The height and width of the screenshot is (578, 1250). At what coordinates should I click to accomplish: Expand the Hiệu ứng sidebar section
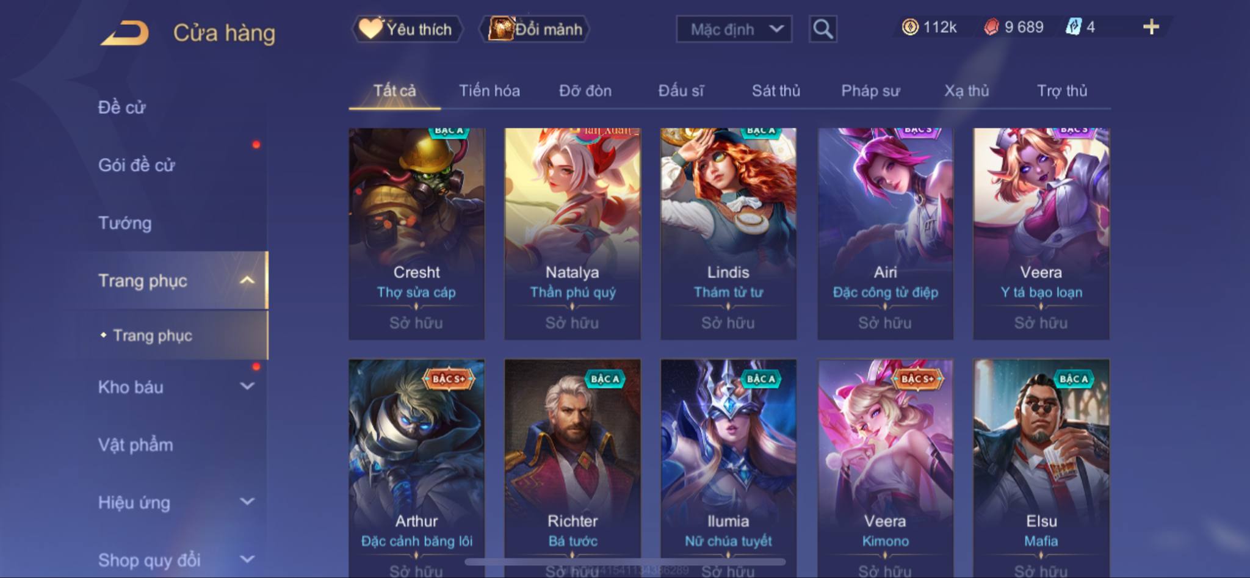click(247, 502)
